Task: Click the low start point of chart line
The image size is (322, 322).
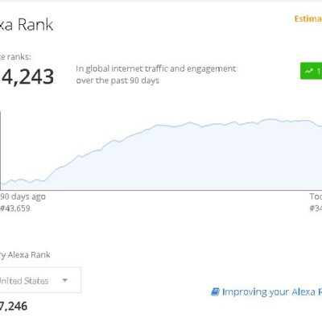Action: click(3, 184)
